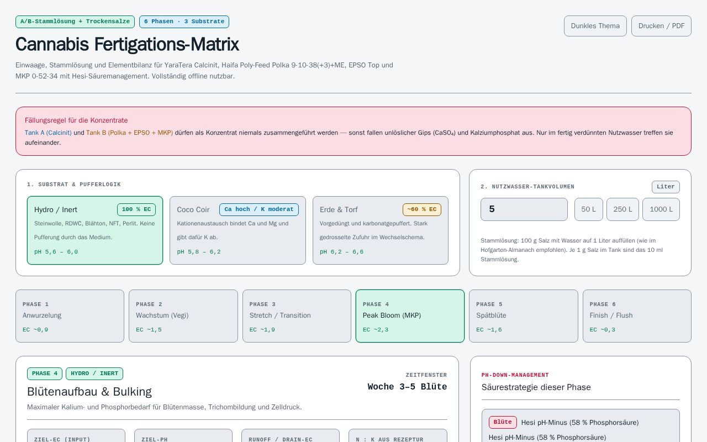Click the 'Cannabis Fertigations-Matrix' heading
This screenshot has height=442, width=707.
click(127, 44)
